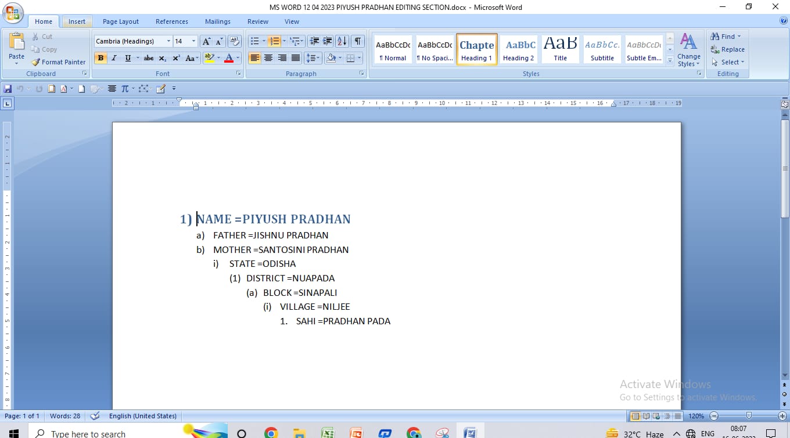Click the Windows taskbar search box
Viewport: 790px width, 438px height.
click(x=87, y=433)
